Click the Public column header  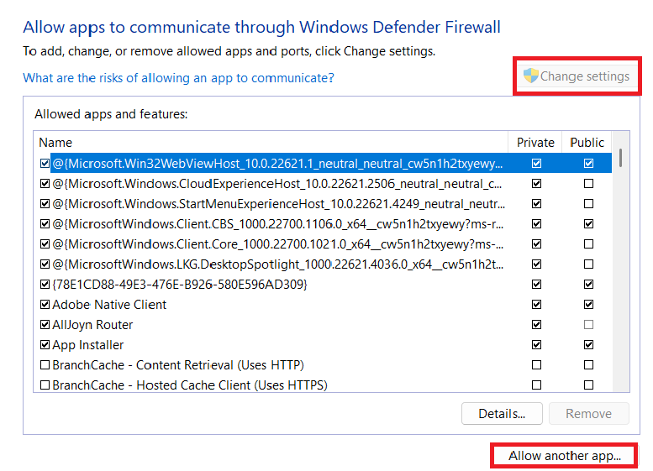[587, 143]
